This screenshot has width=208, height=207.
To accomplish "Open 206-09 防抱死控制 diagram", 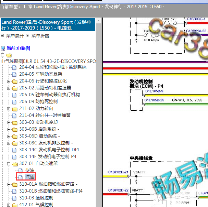I will click(x=38, y=101).
